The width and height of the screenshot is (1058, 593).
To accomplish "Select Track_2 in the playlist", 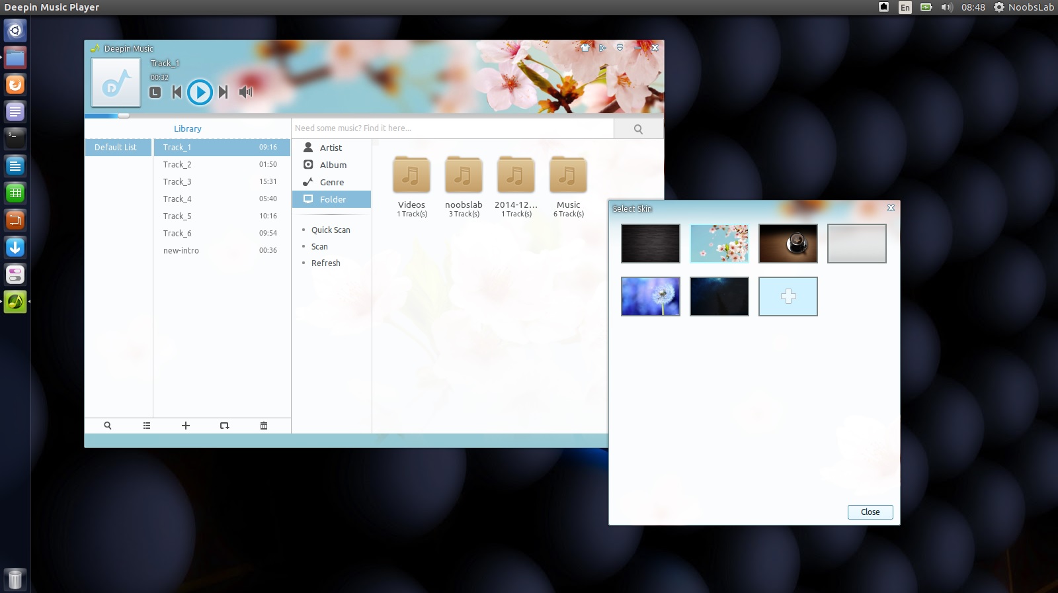I will pos(222,164).
